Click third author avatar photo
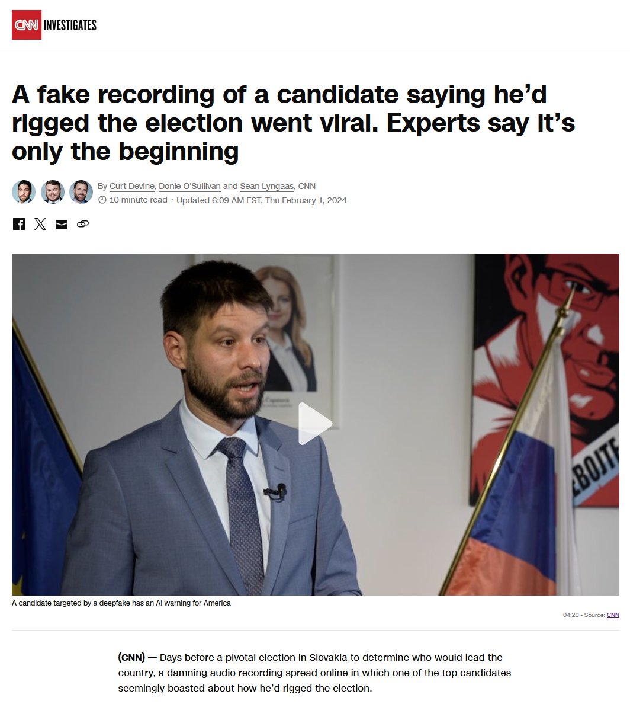Screen dimensions: 630x704 (81, 192)
